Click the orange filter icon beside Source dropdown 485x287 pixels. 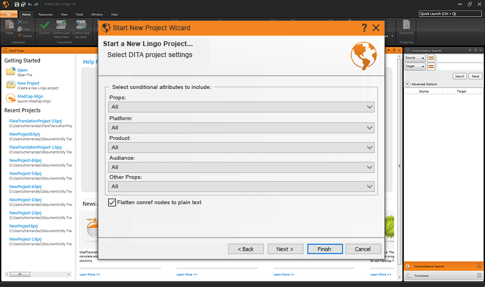(x=431, y=58)
